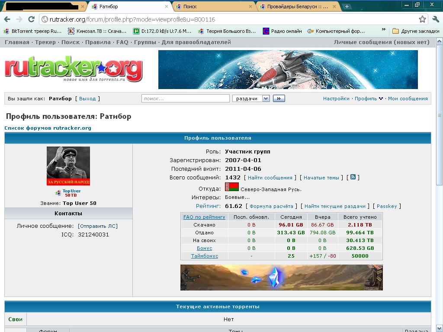Click the game banner below ratings table
The height and width of the screenshot is (332, 443).
coord(281,278)
